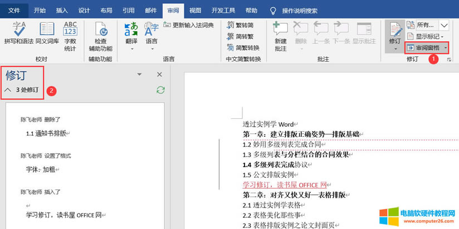Refresh the revisions pane list
The image size is (459, 229).
160,90
